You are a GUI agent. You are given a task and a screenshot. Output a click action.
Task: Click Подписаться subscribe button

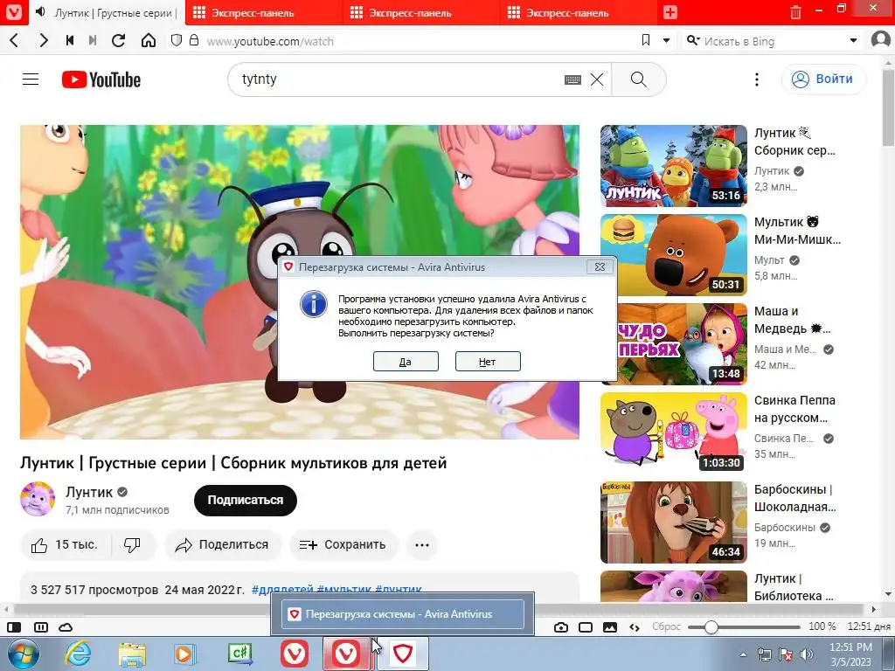click(x=246, y=500)
